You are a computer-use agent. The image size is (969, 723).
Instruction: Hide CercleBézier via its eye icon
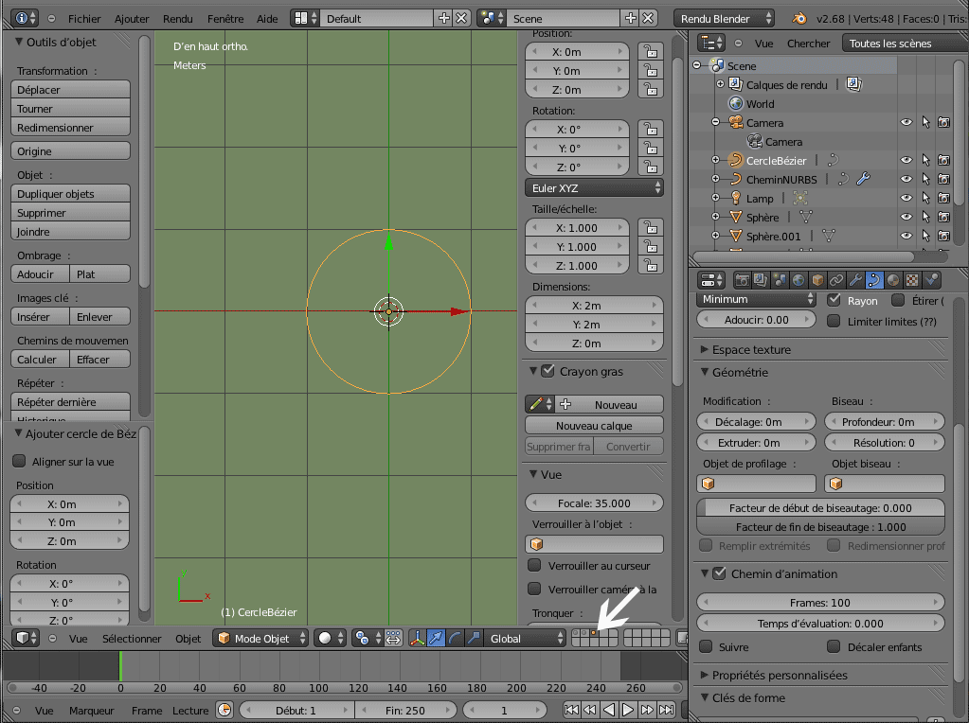click(x=906, y=161)
